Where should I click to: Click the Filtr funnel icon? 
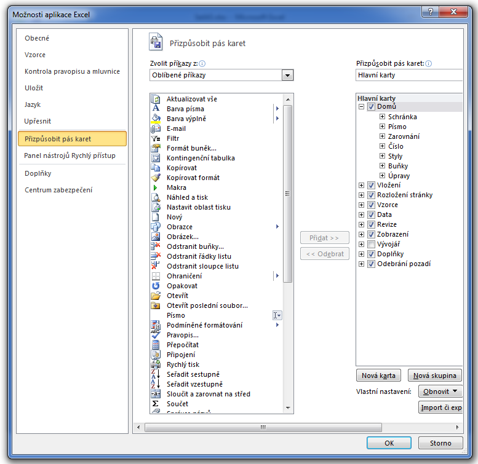(156, 138)
